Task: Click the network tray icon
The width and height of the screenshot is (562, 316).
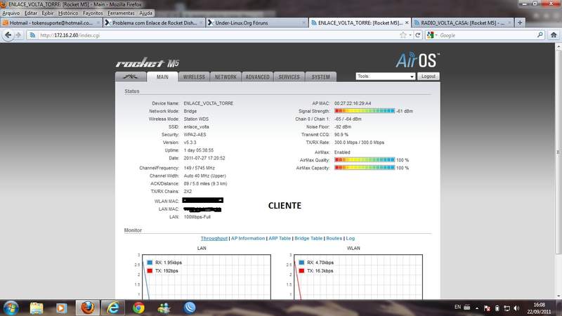Action: (507, 308)
